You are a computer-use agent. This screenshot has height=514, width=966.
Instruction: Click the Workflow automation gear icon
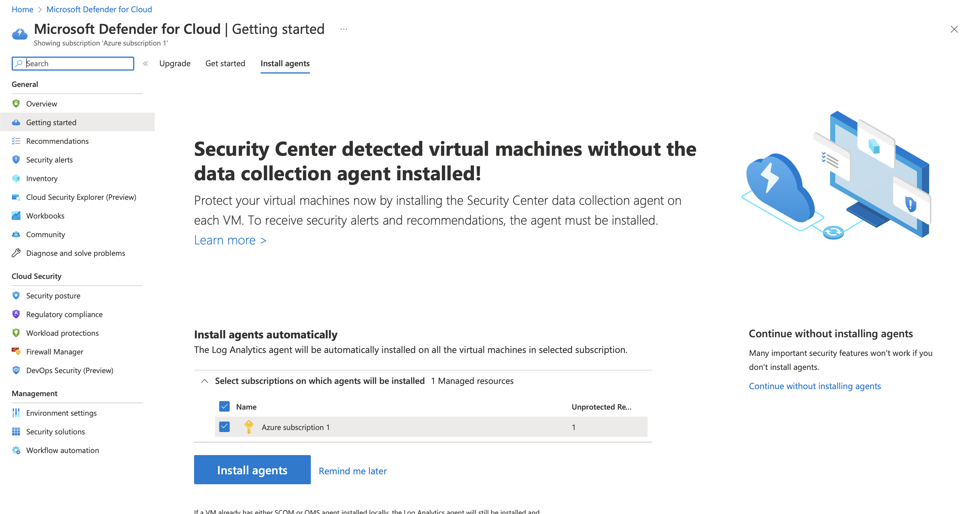tap(16, 450)
